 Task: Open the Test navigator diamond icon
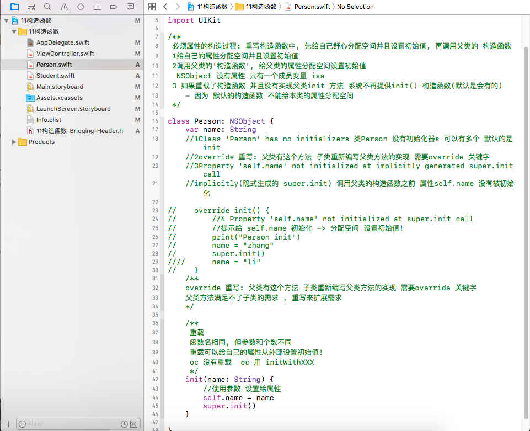coord(81,7)
